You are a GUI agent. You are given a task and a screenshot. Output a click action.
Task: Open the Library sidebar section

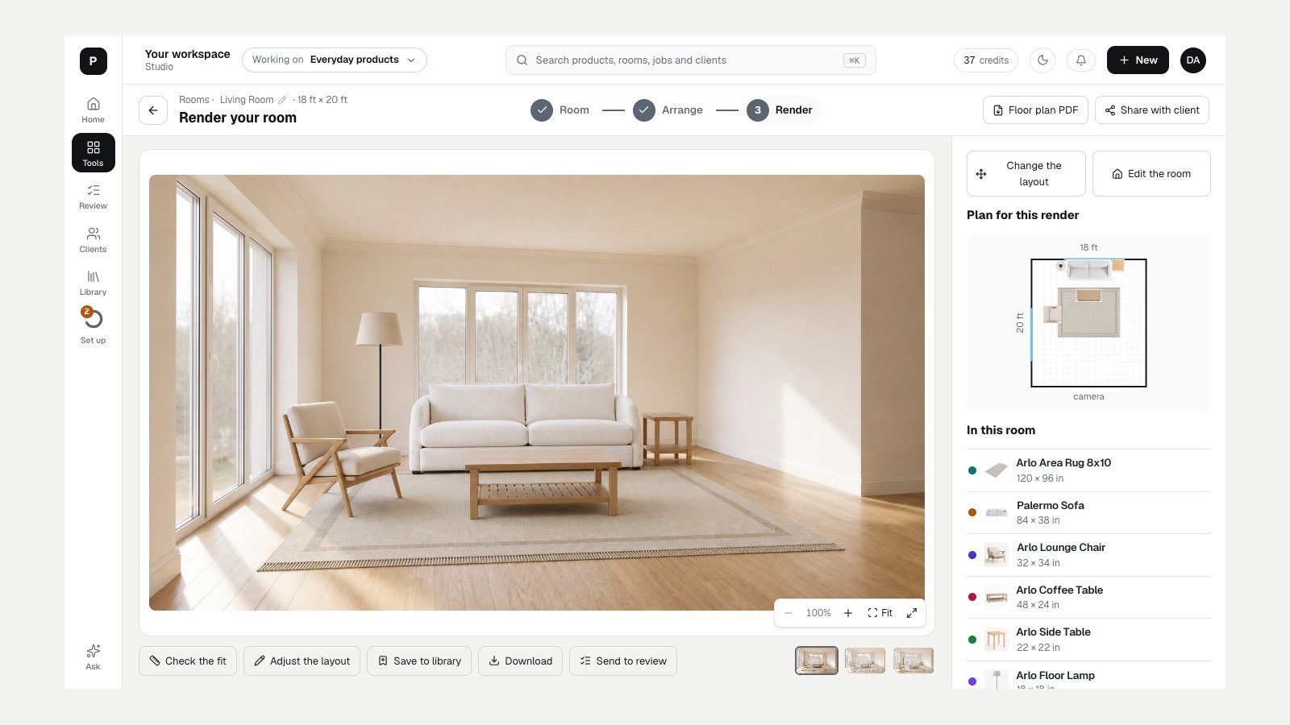point(94,282)
